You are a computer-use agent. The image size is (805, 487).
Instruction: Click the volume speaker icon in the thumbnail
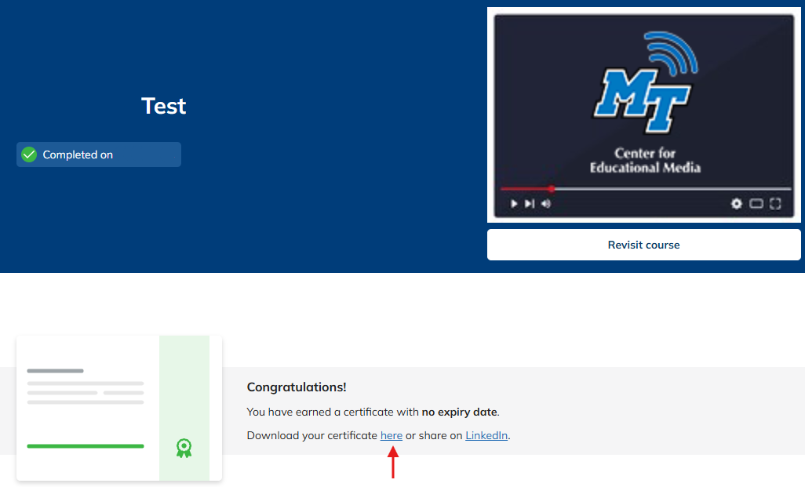[x=546, y=204]
